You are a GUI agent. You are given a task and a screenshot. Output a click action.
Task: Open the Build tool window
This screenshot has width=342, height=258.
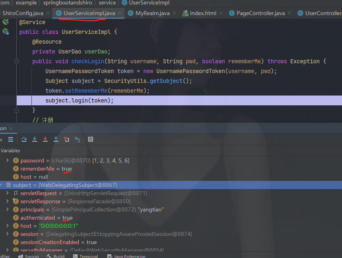tap(56, 256)
